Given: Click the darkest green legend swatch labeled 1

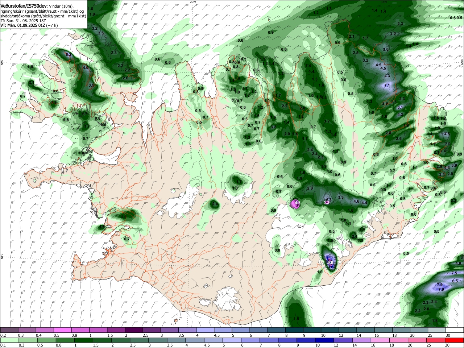Looking at the screenshot, I should tap(83, 340).
